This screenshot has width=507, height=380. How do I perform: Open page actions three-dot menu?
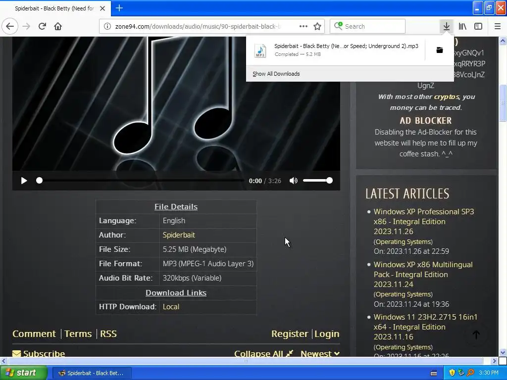(x=304, y=26)
